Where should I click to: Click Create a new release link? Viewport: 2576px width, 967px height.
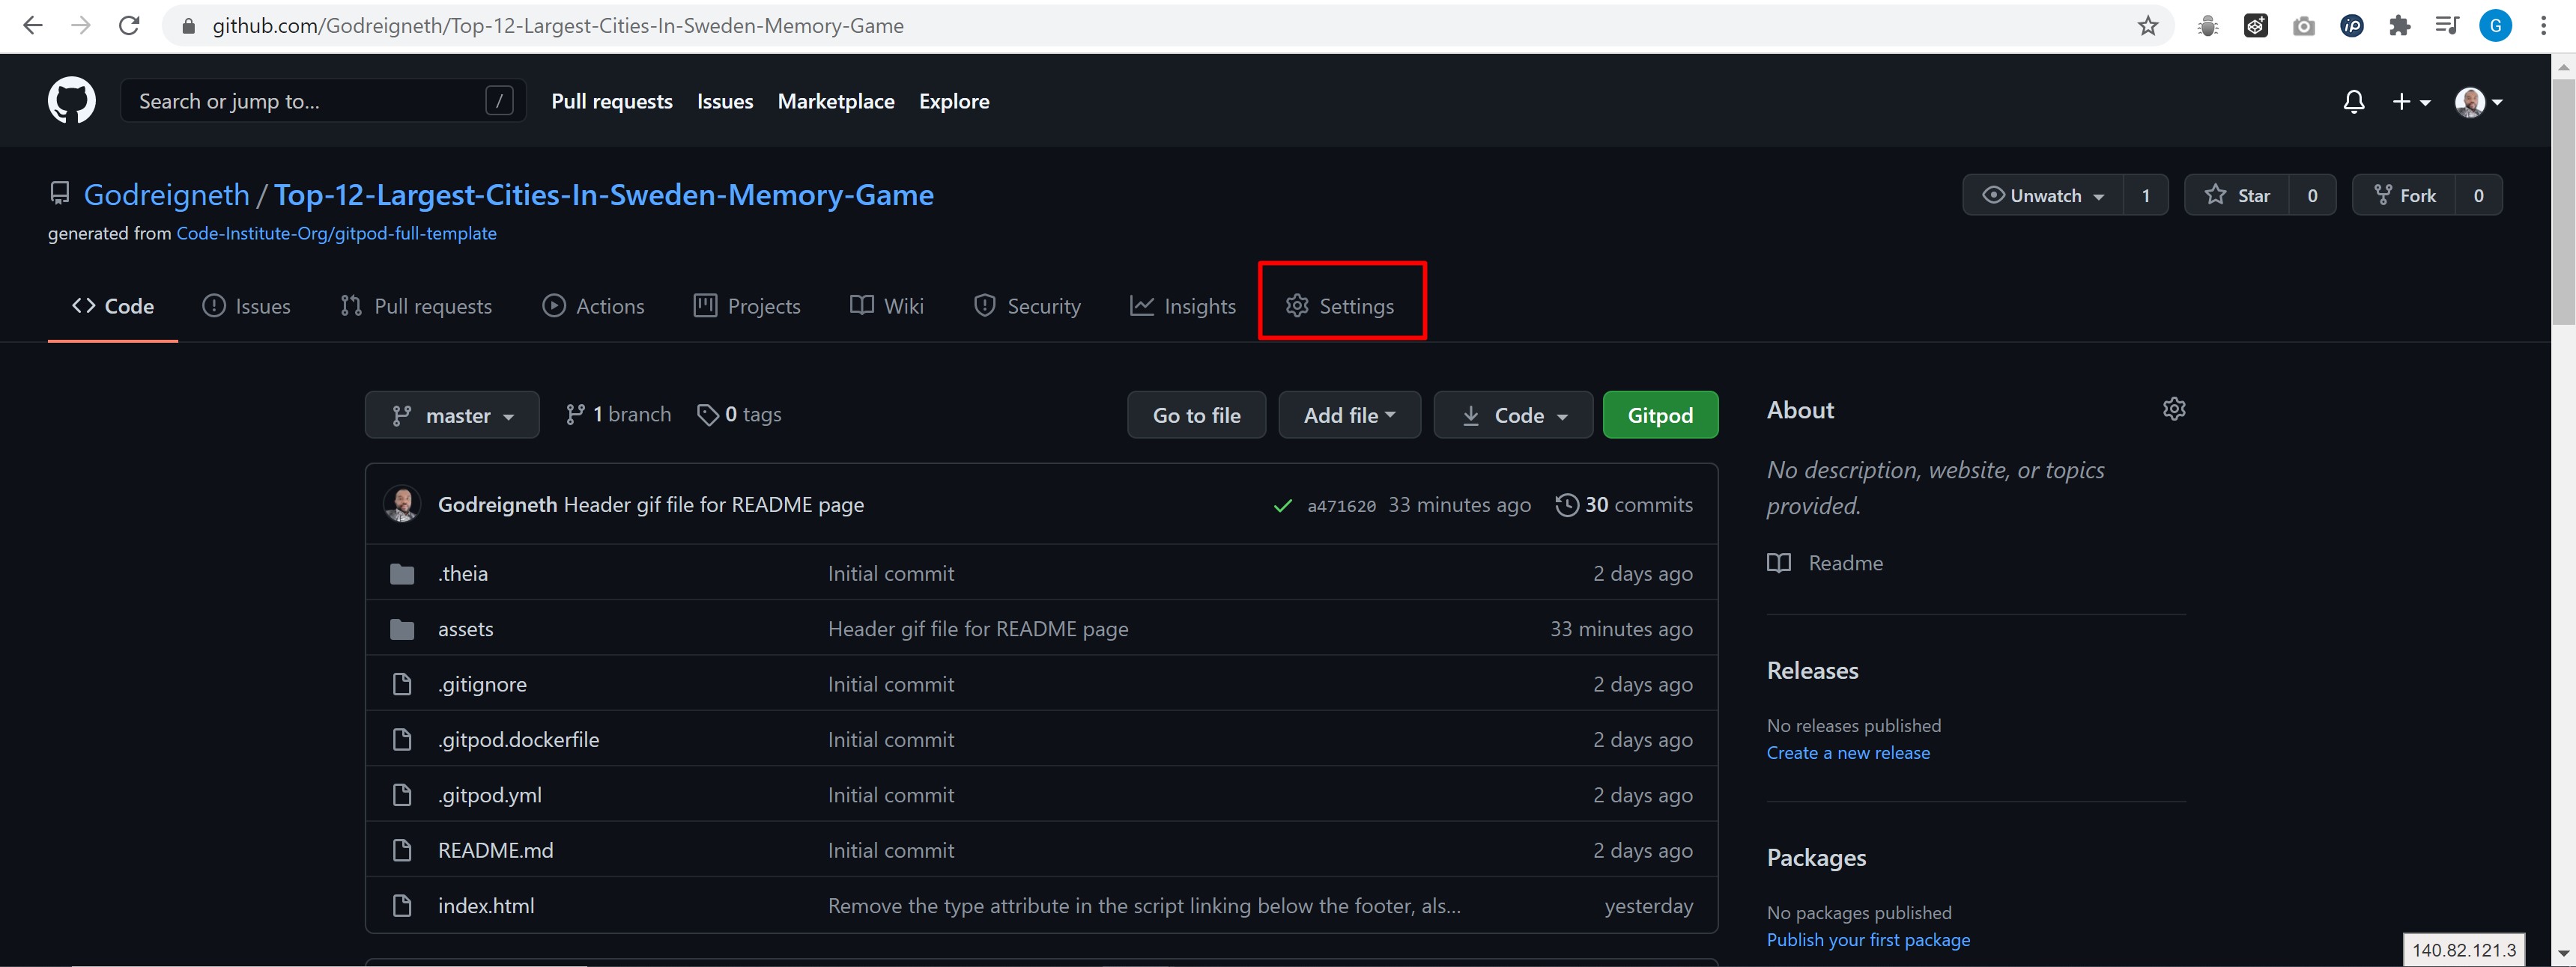pos(1847,753)
